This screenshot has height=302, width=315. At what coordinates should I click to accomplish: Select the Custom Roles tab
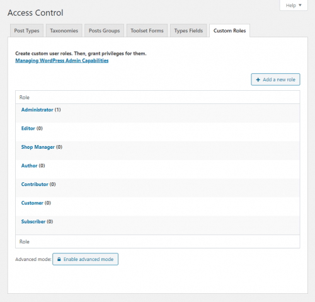(x=229, y=31)
